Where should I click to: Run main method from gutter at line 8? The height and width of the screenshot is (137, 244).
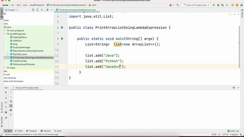(62, 39)
